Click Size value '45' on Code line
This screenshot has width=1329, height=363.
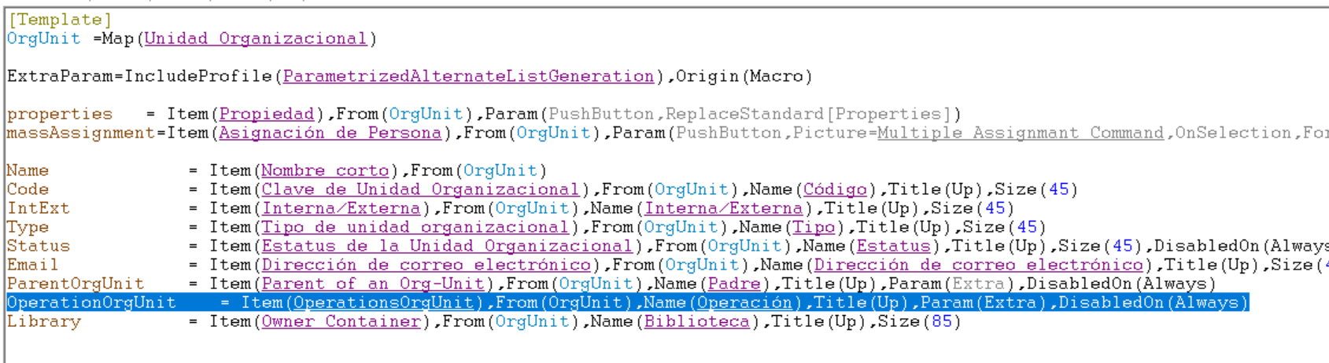1058,189
